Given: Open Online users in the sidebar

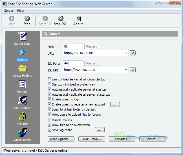Looking at the screenshot, I should point(22,135).
